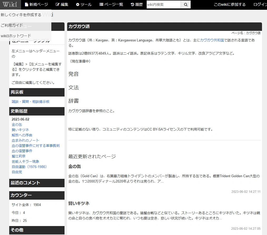Click the 賢いキツネ page link
This screenshot has height=235, width=267.
20,130
